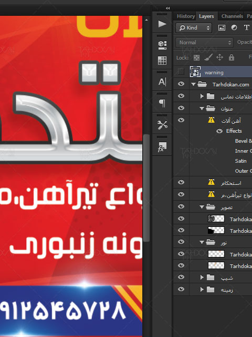The height and width of the screenshot is (337, 252).
Task: Show the hidden warning layer
Action: [181, 72]
